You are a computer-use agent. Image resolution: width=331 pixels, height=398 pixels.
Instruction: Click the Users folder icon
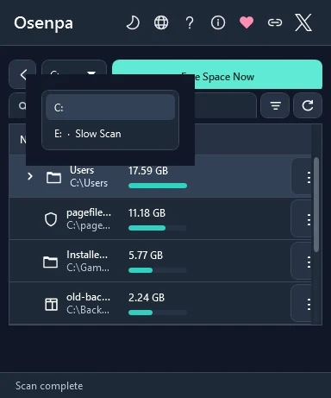coord(53,178)
